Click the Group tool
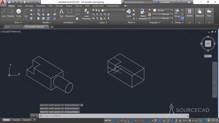Screen dimensions: 219x123 (x=177, y=13)
